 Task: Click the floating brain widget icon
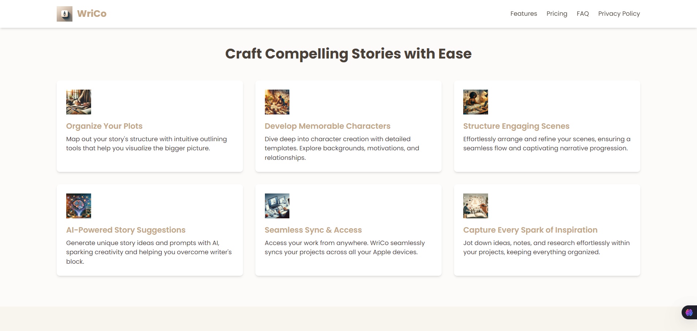[689, 312]
